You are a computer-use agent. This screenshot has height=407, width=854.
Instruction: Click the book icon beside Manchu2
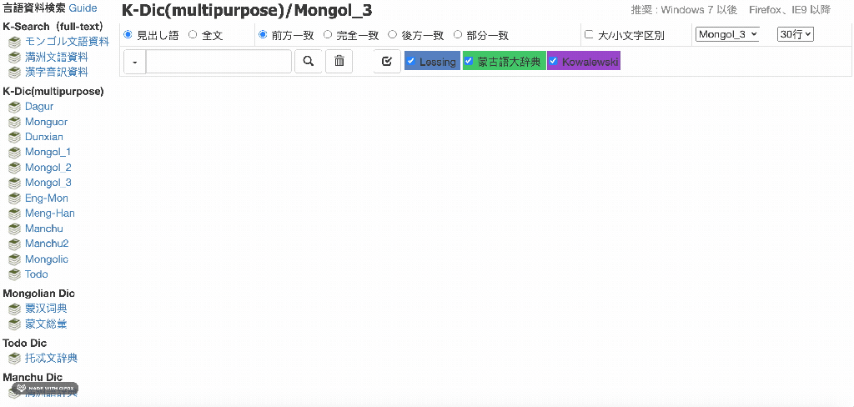point(14,244)
